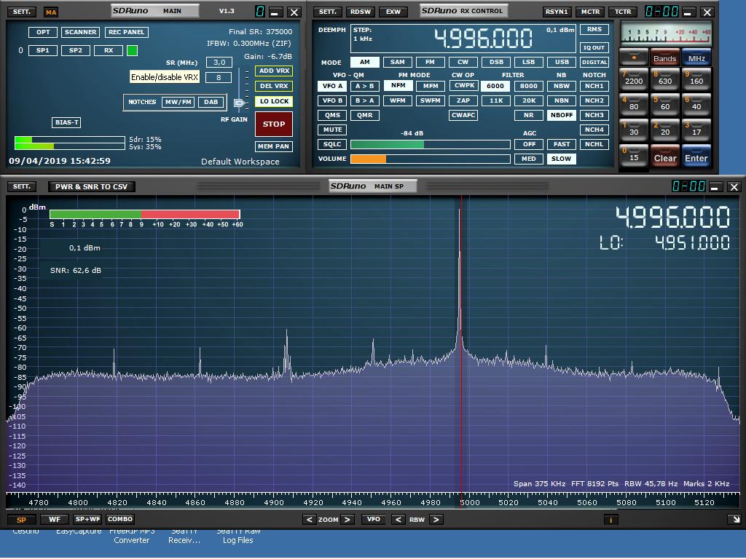
Task: Select the 160 band keypad button
Action: coord(696,79)
